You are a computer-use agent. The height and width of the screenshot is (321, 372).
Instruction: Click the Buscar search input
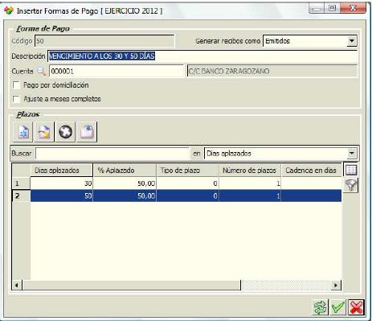(112, 154)
